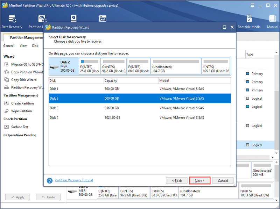The height and width of the screenshot is (209, 280).
Task: Cancel the Partition Recovery Wizard
Action: (223, 181)
